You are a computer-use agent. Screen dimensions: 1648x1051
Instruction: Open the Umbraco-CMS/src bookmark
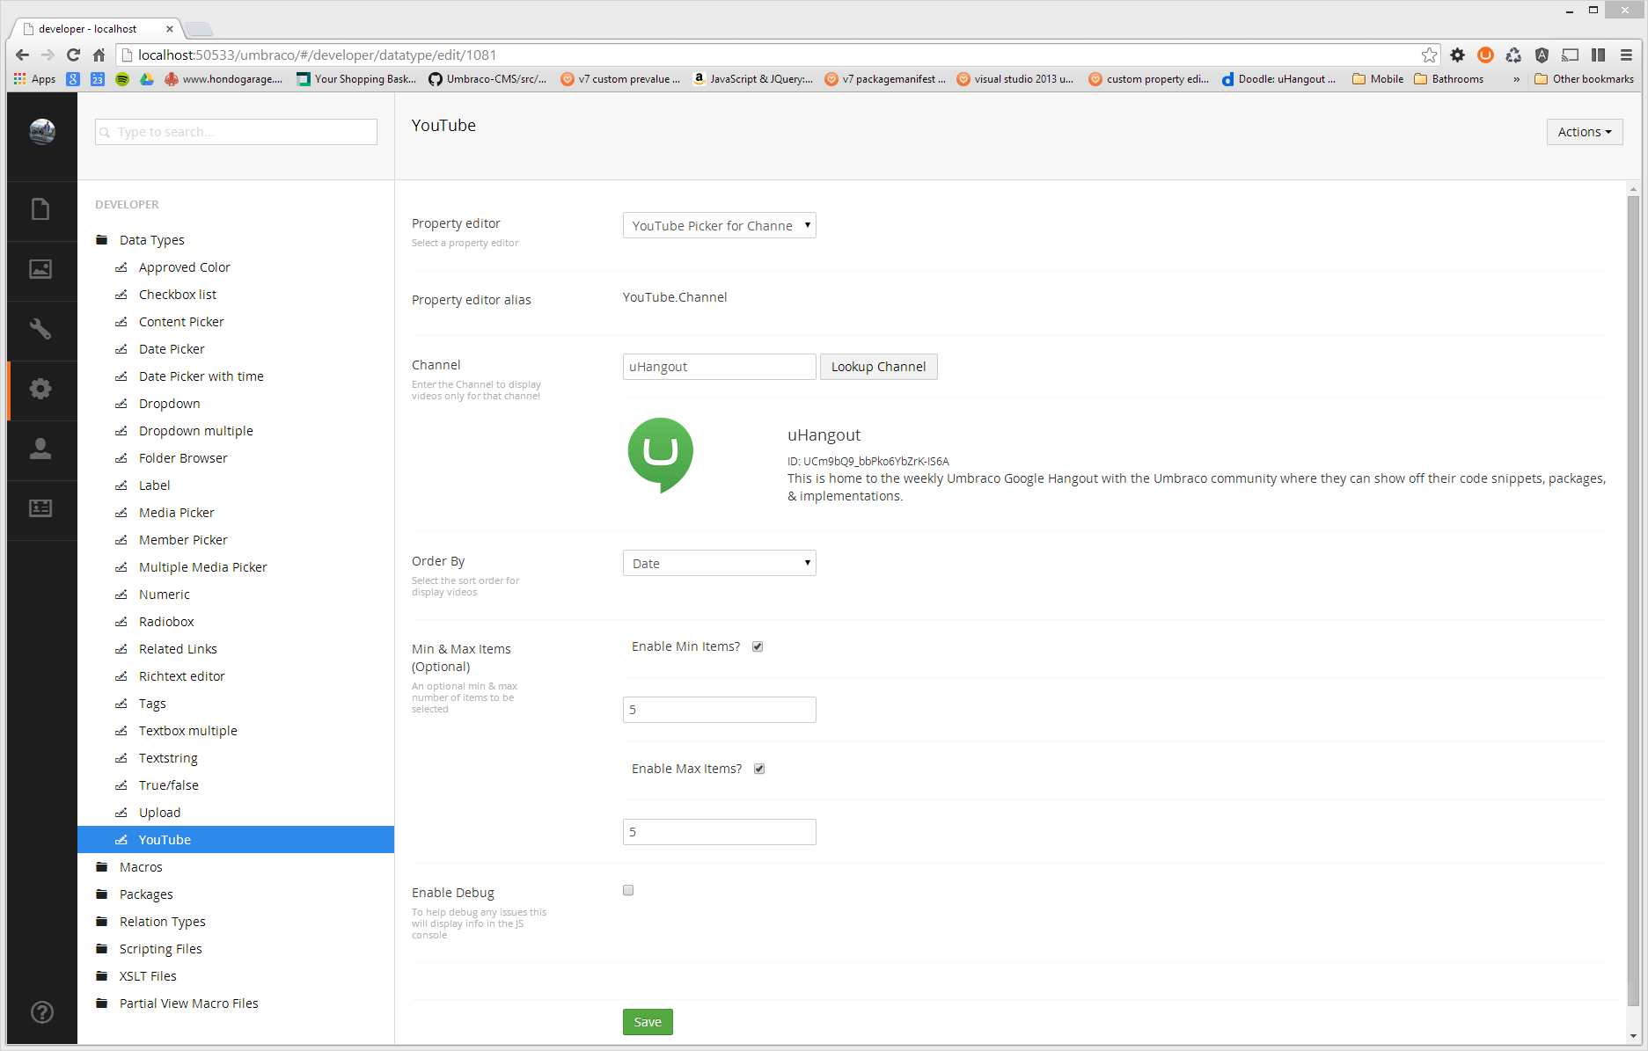click(487, 79)
